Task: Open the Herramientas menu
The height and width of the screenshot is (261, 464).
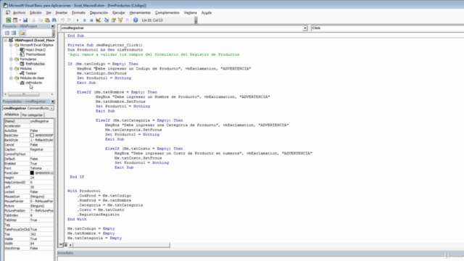Action: (x=140, y=13)
